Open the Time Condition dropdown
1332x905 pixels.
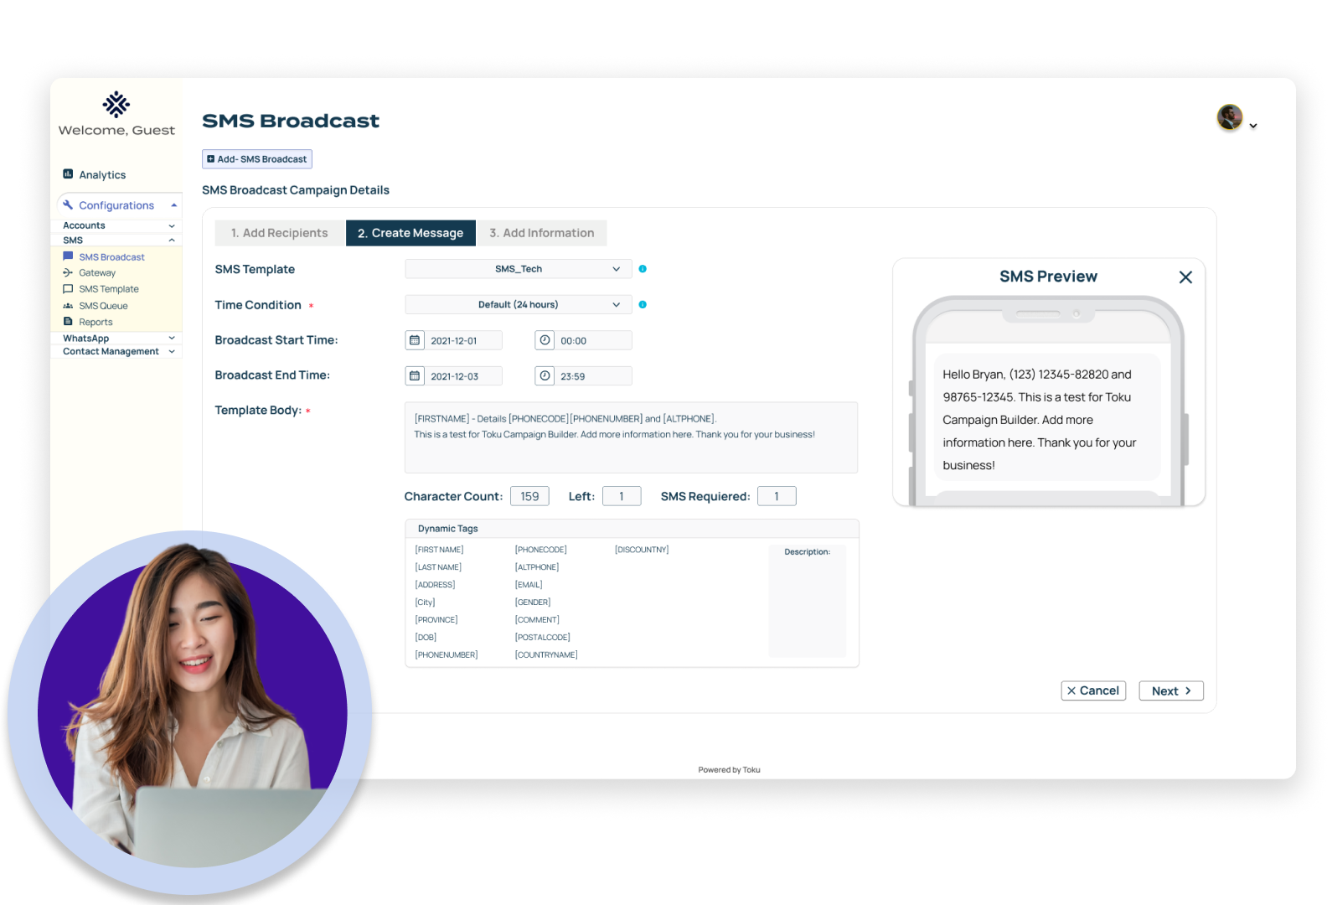[x=519, y=305]
